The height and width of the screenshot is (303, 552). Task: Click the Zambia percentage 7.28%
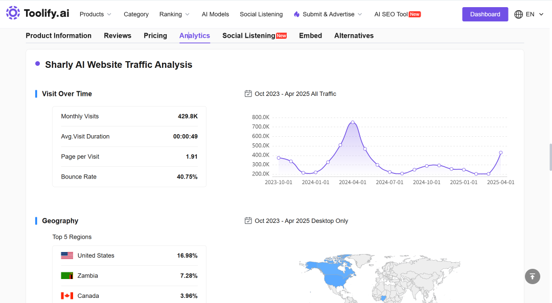tap(189, 275)
